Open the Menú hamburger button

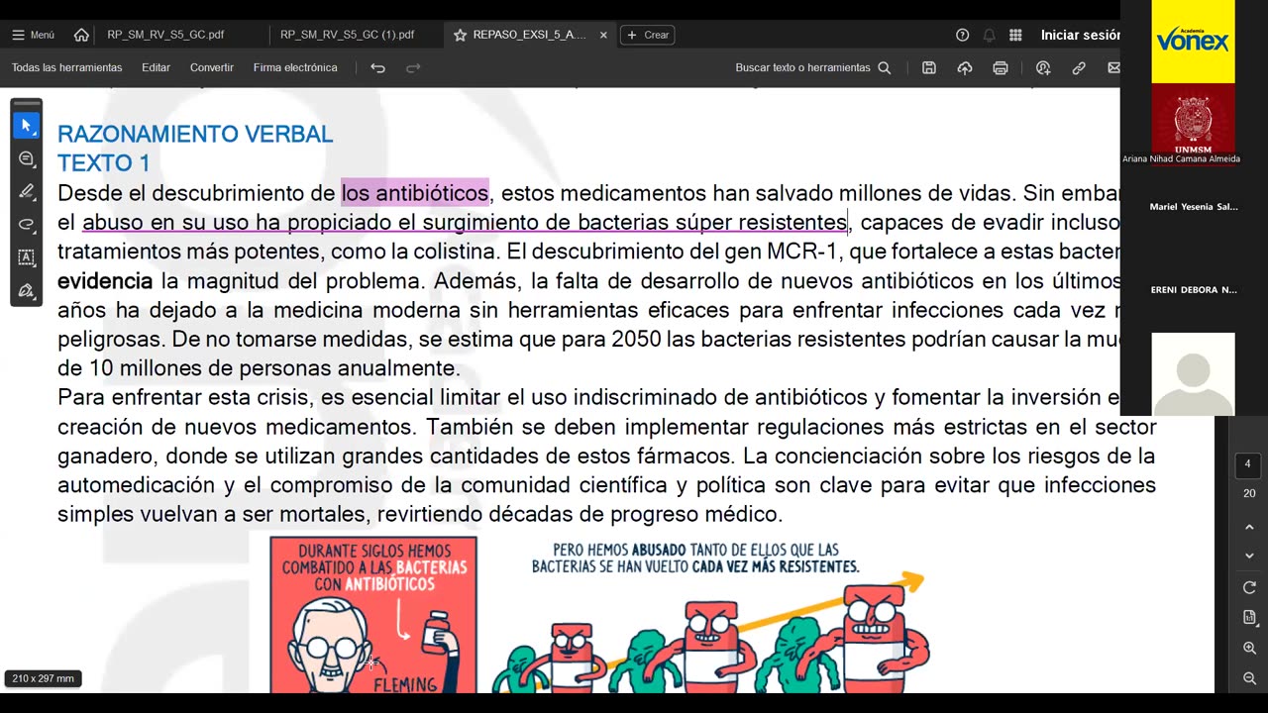pos(33,35)
